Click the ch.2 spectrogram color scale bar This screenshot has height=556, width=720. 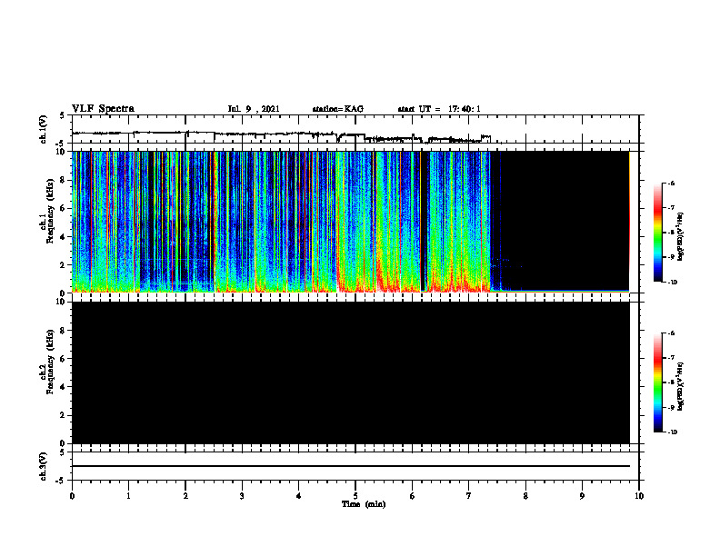click(x=657, y=382)
